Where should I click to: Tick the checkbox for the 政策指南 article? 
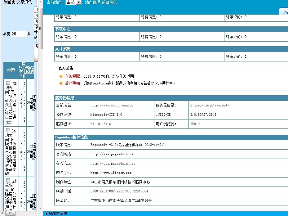(x=8, y=180)
